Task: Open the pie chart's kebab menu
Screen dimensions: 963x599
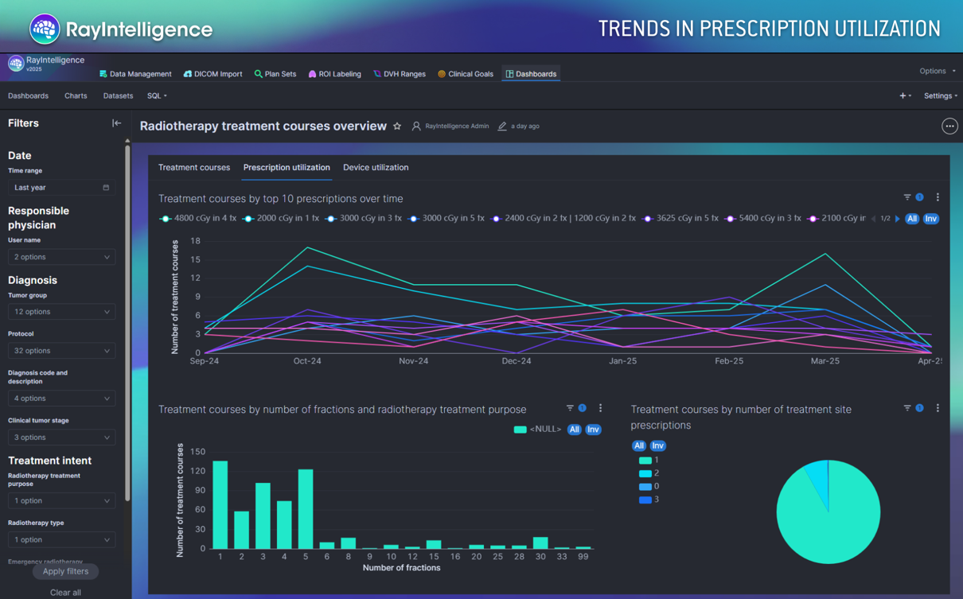Action: 938,408
